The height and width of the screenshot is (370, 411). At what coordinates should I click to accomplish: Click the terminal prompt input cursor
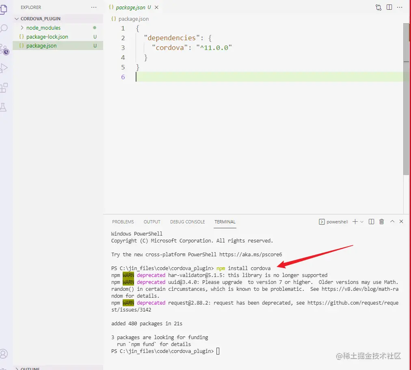pos(218,351)
